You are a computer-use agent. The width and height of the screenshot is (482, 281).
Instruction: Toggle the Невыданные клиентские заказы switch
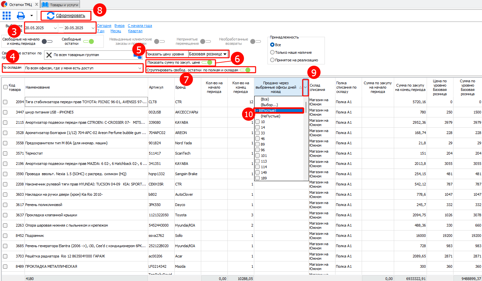pos(159,41)
